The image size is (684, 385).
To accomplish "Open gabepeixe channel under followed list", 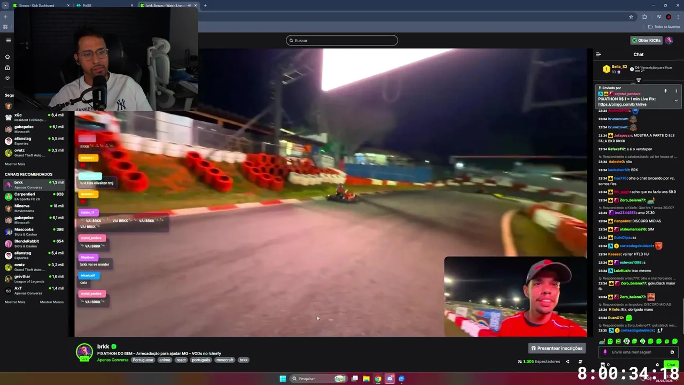I will click(34, 129).
